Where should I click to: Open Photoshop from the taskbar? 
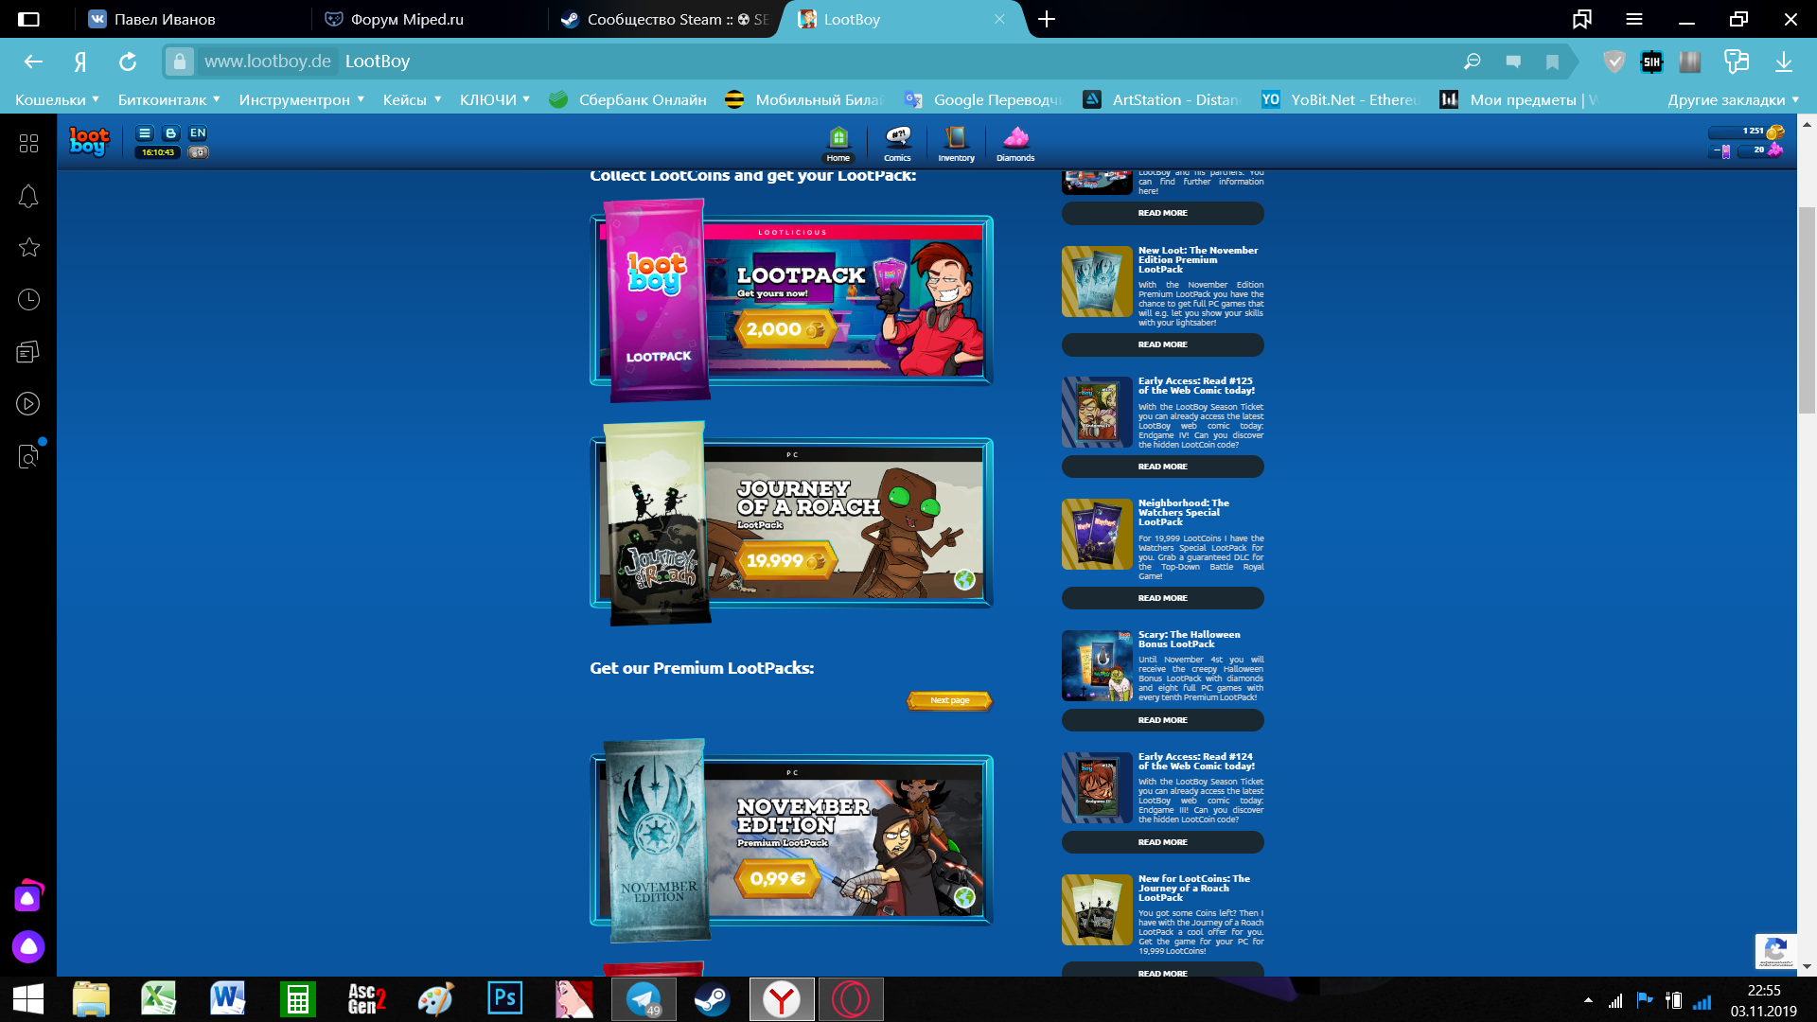[x=505, y=999]
